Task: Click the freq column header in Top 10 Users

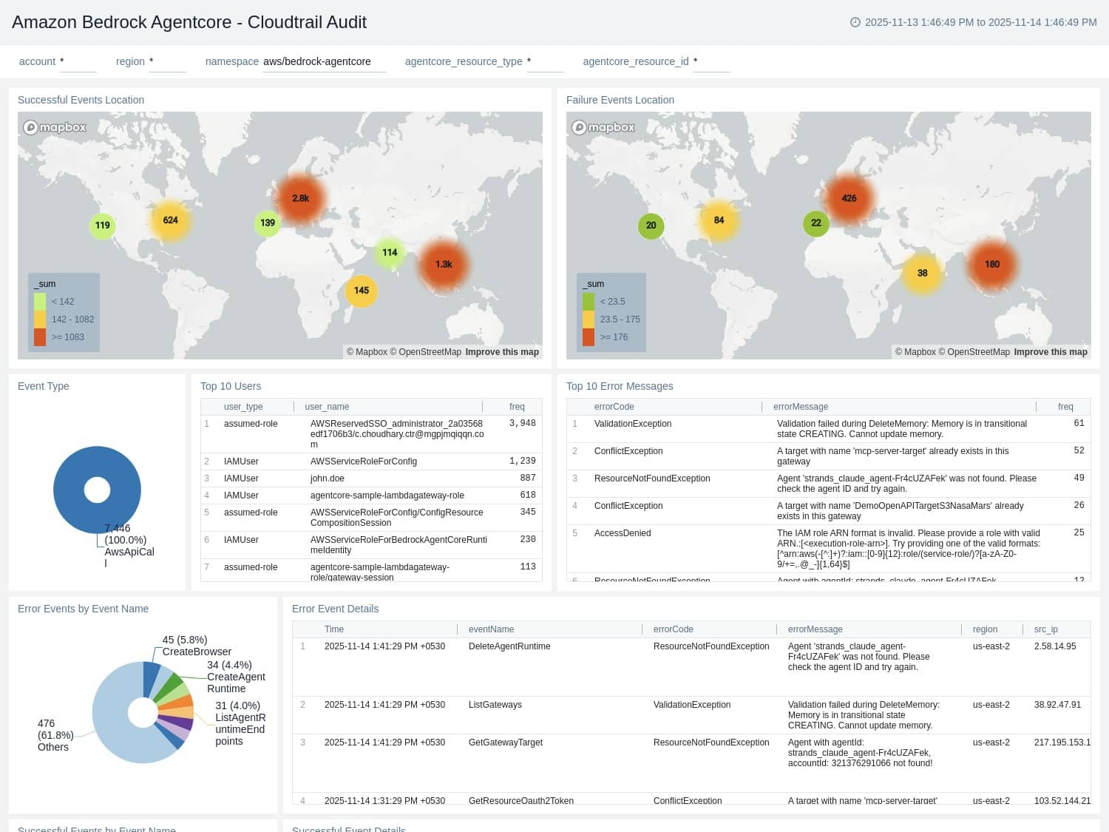Action: click(516, 407)
